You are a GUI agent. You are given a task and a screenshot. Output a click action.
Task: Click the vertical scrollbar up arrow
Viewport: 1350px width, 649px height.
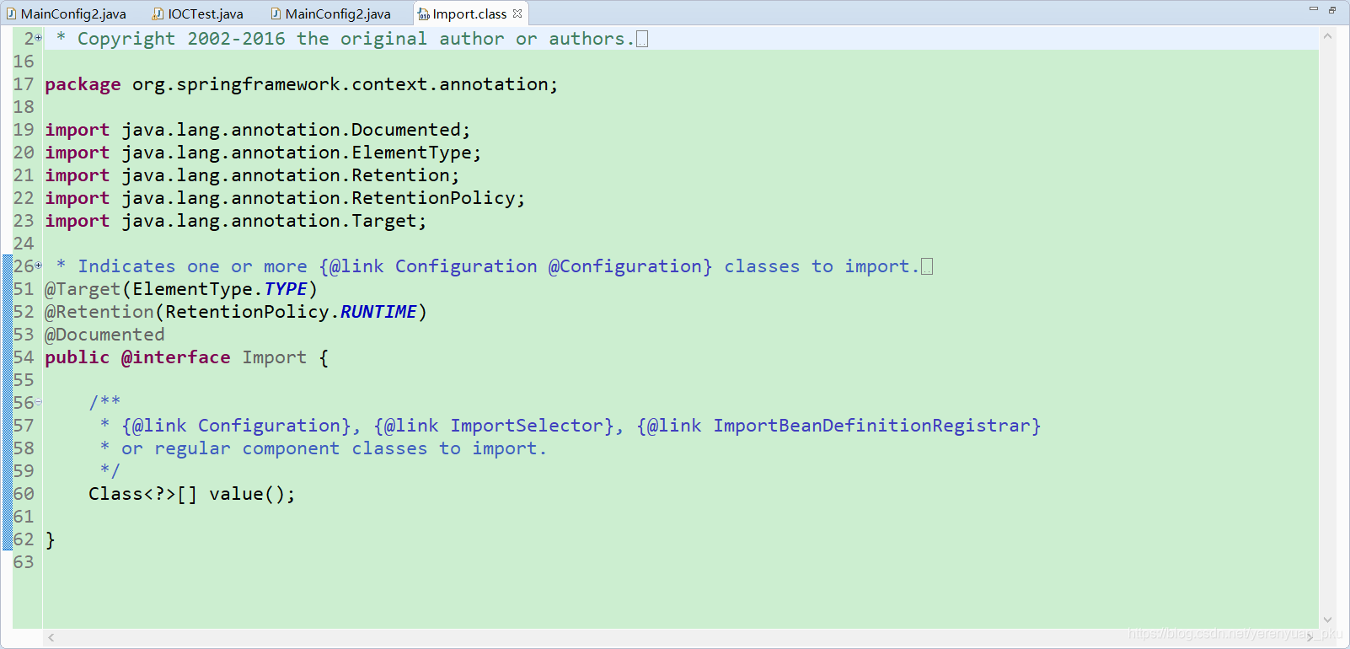coord(1327,36)
